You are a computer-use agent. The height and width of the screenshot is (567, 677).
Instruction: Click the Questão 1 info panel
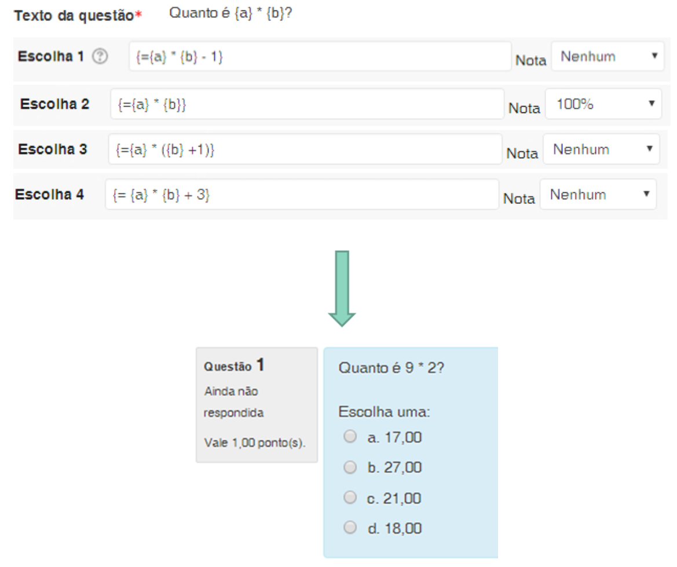257,404
